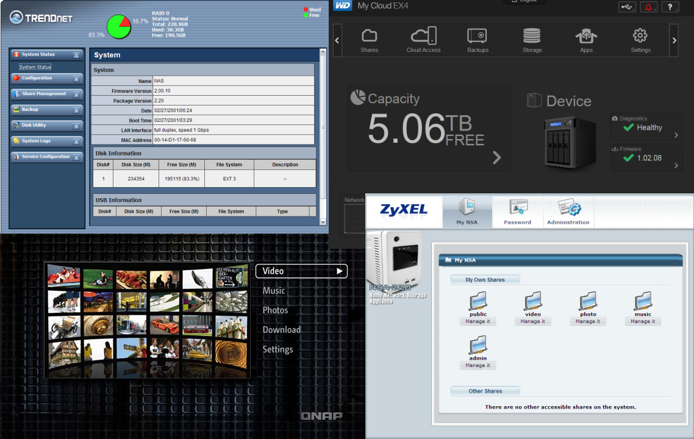Click Manage it under the photo share

(x=588, y=321)
